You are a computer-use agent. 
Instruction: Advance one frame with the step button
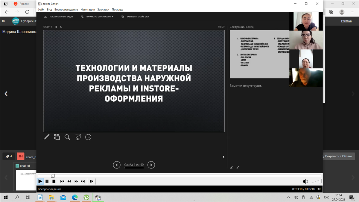click(92, 181)
